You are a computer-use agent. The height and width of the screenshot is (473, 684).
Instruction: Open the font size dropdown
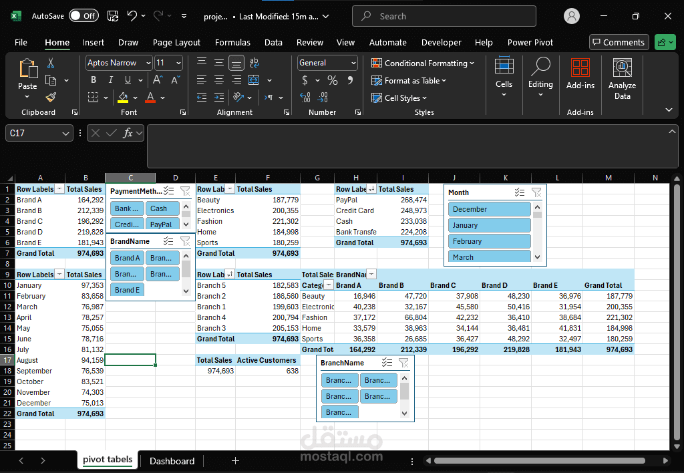(178, 63)
